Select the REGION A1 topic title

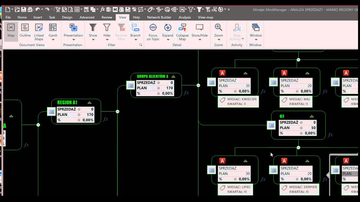pyautogui.click(x=67, y=102)
